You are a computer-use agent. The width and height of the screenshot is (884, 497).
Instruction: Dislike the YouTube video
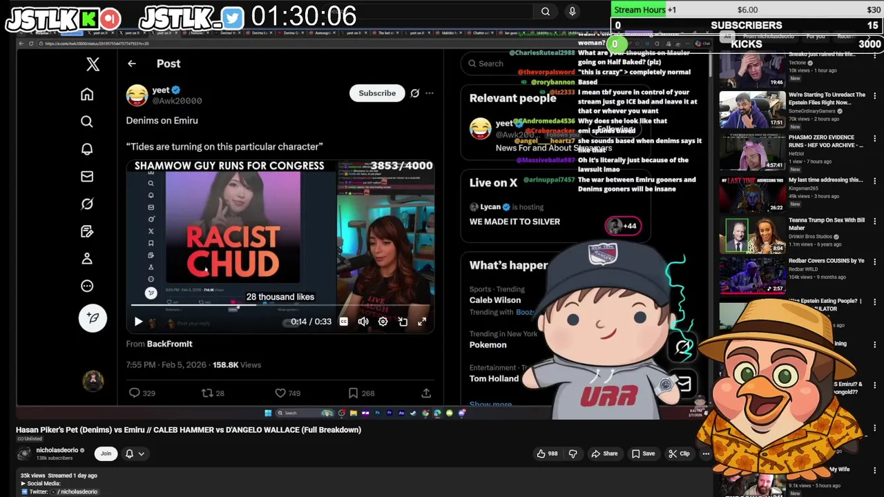point(573,454)
